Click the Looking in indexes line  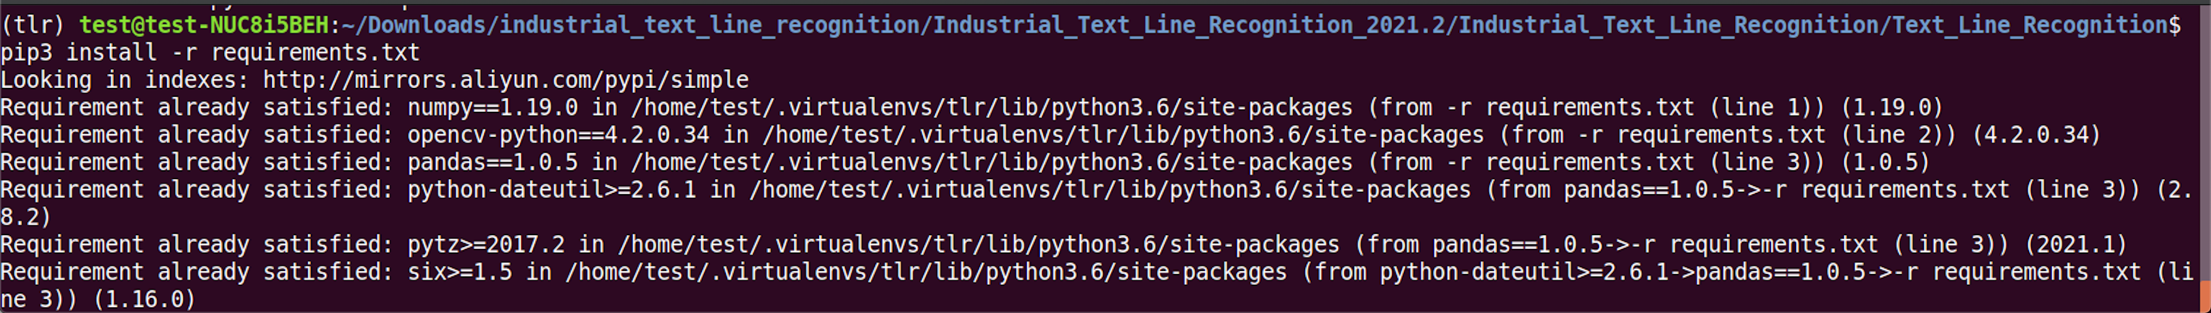(374, 80)
